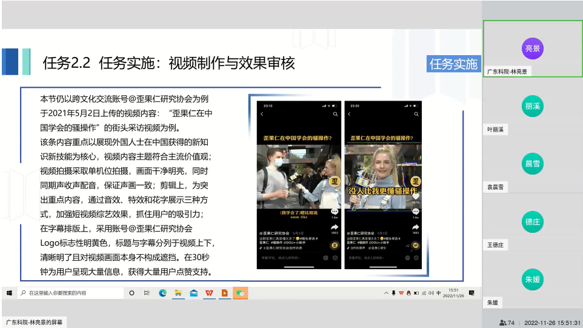The height and width of the screenshot is (328, 583).
Task: Click the right phone screenshot of blonde woman
Action: tap(383, 185)
